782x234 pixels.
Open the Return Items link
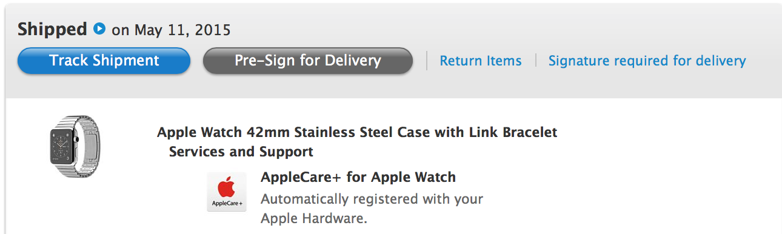(x=481, y=61)
